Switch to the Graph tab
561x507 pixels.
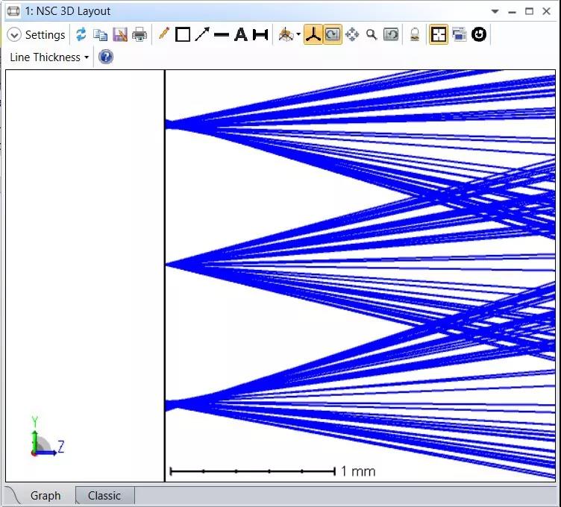46,496
